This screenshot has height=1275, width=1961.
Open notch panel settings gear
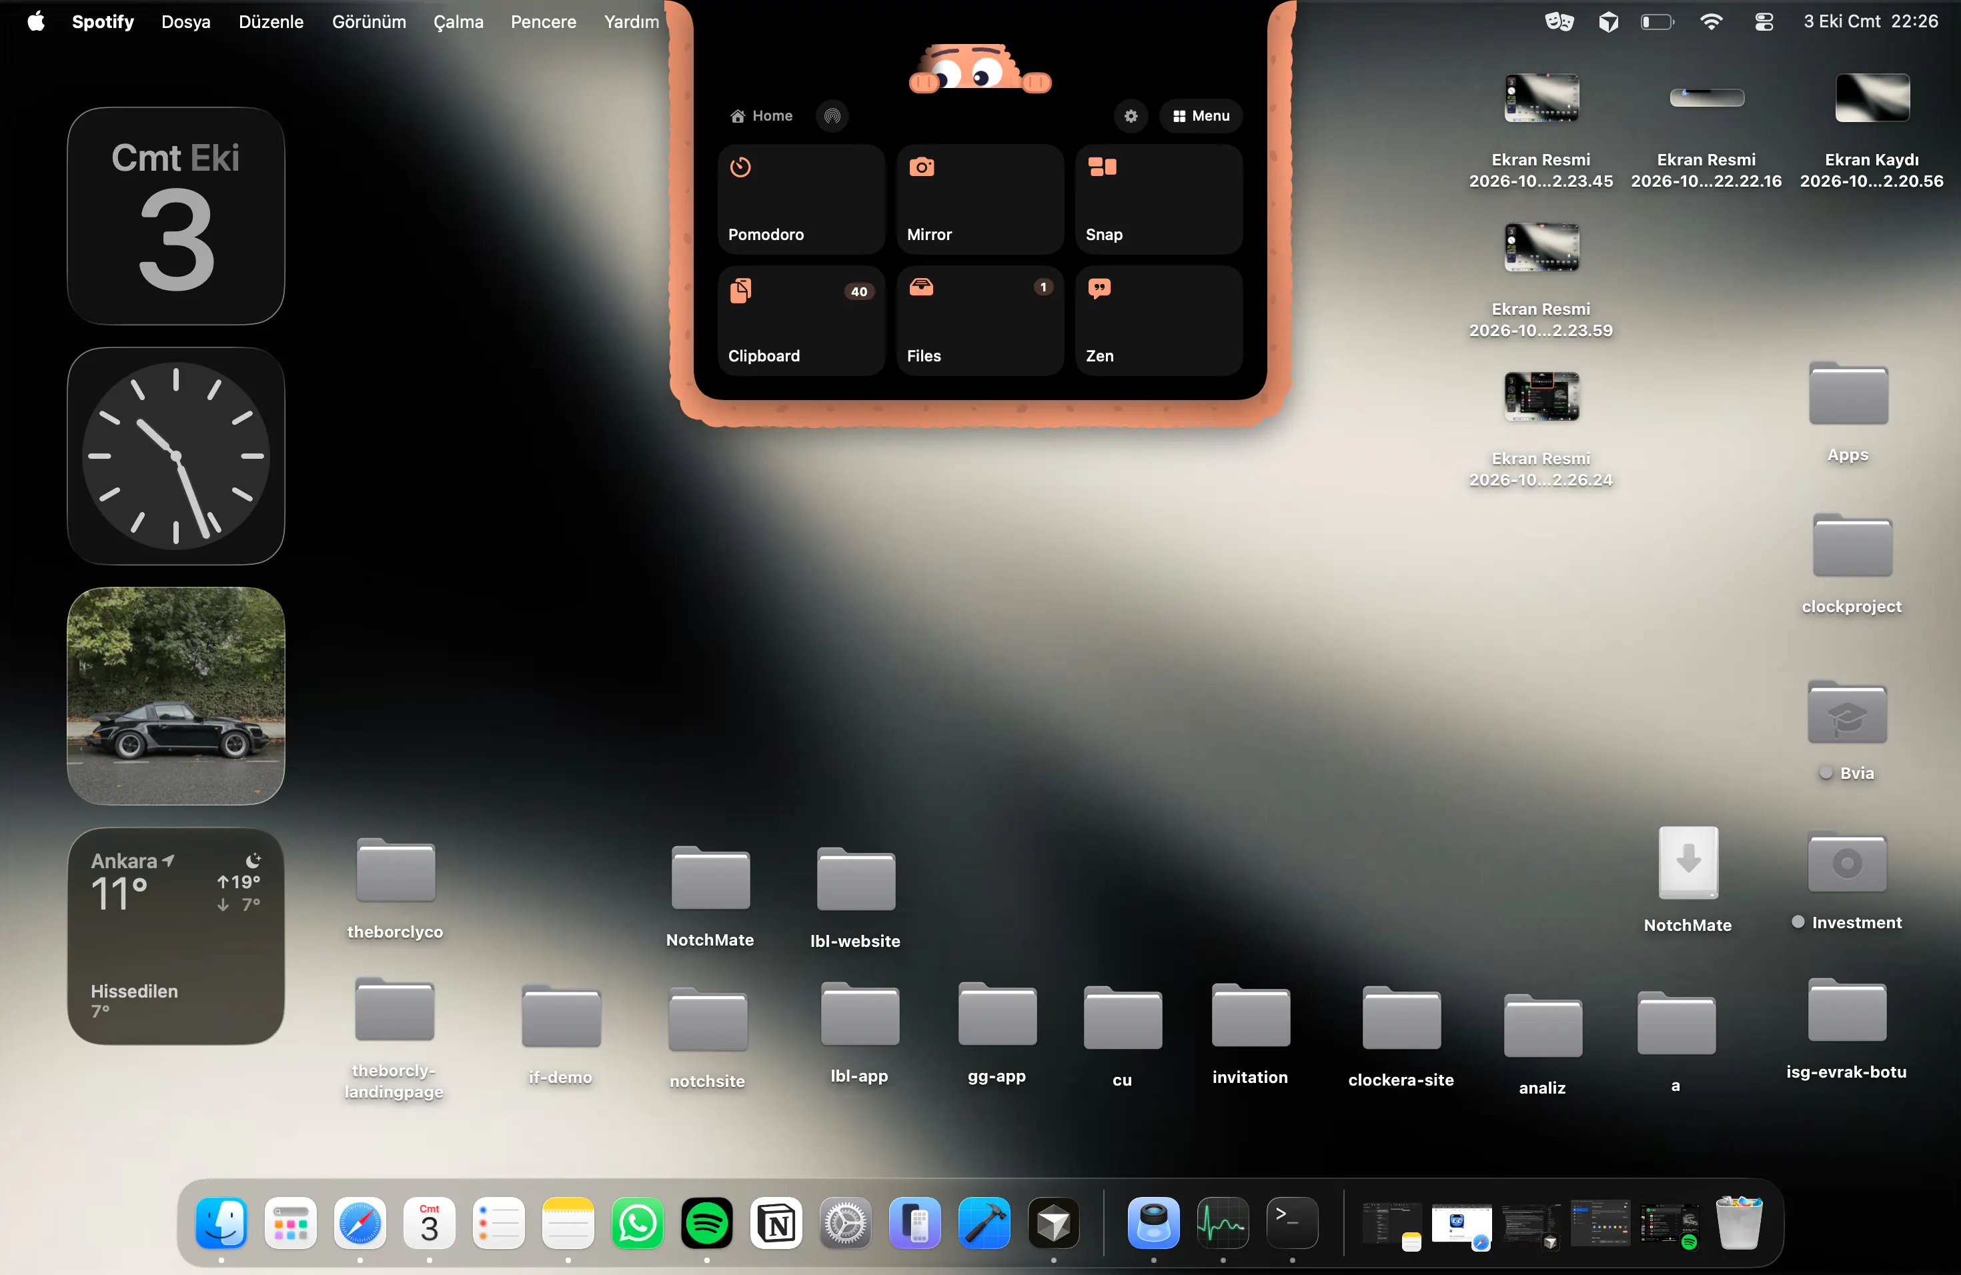1131,116
